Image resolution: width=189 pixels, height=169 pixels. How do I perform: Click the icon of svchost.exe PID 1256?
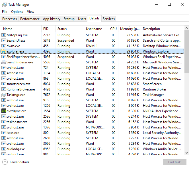coord(4,106)
